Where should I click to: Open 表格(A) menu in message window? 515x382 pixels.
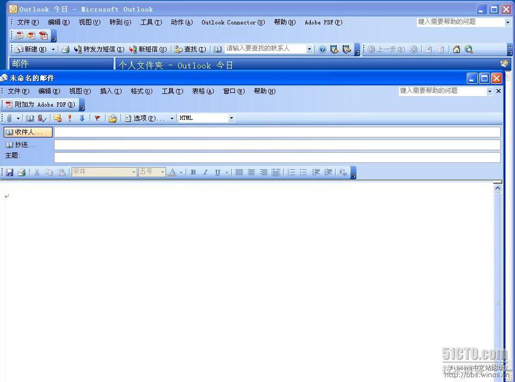203,91
